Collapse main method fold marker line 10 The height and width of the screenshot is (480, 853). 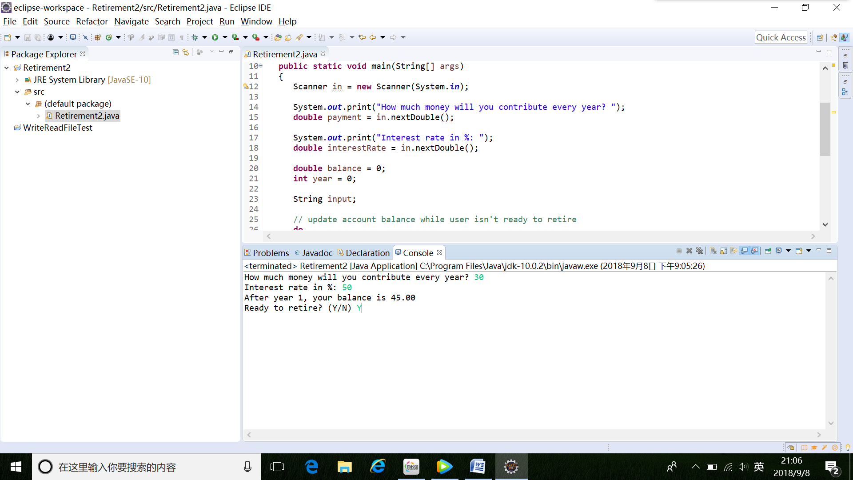[x=261, y=66]
